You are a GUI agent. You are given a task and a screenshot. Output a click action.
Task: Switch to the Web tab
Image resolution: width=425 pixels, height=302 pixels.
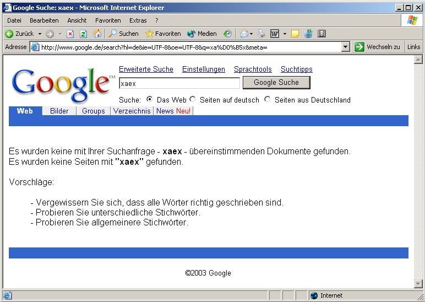pyautogui.click(x=25, y=111)
